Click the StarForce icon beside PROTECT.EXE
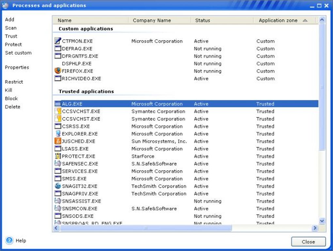The height and width of the screenshot is (251, 333). 58,156
